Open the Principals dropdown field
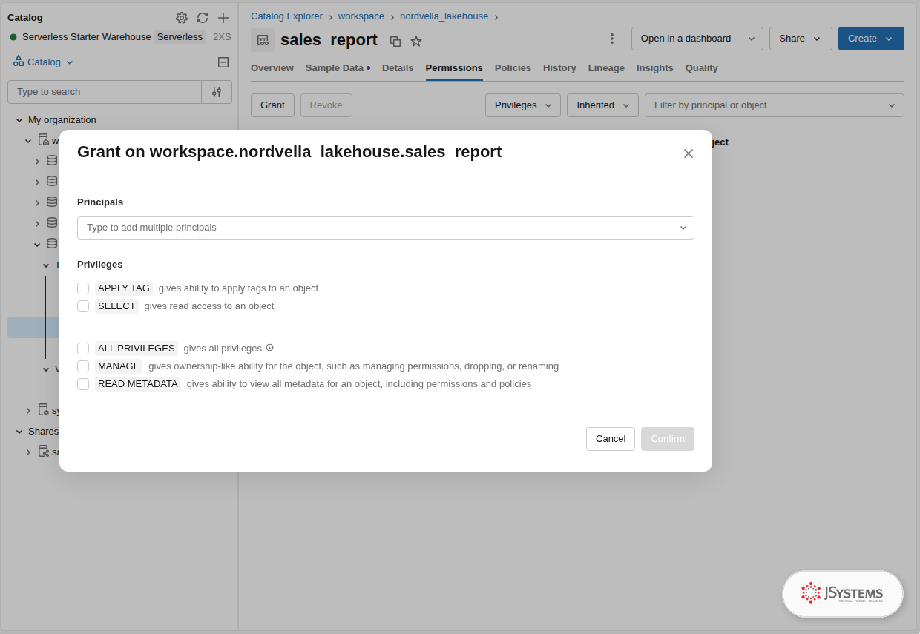The image size is (920, 634). [x=386, y=228]
